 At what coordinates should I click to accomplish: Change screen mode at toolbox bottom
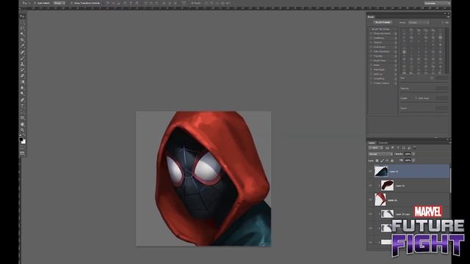(23, 153)
